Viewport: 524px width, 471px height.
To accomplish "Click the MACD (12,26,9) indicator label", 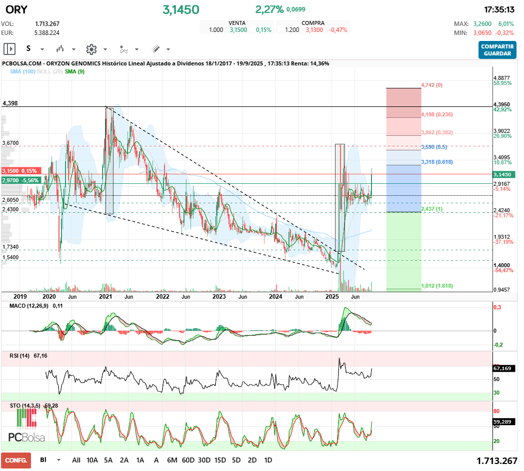I will 28,306.
